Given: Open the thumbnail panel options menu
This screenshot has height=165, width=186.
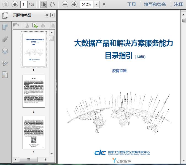Looking at the screenshot, I should click(x=16, y=25).
